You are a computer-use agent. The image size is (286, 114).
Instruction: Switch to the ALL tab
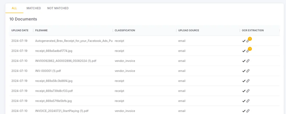tap(14, 8)
